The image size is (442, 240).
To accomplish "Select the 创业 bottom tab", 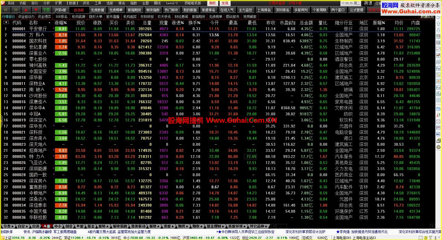I will [x=69, y=226].
